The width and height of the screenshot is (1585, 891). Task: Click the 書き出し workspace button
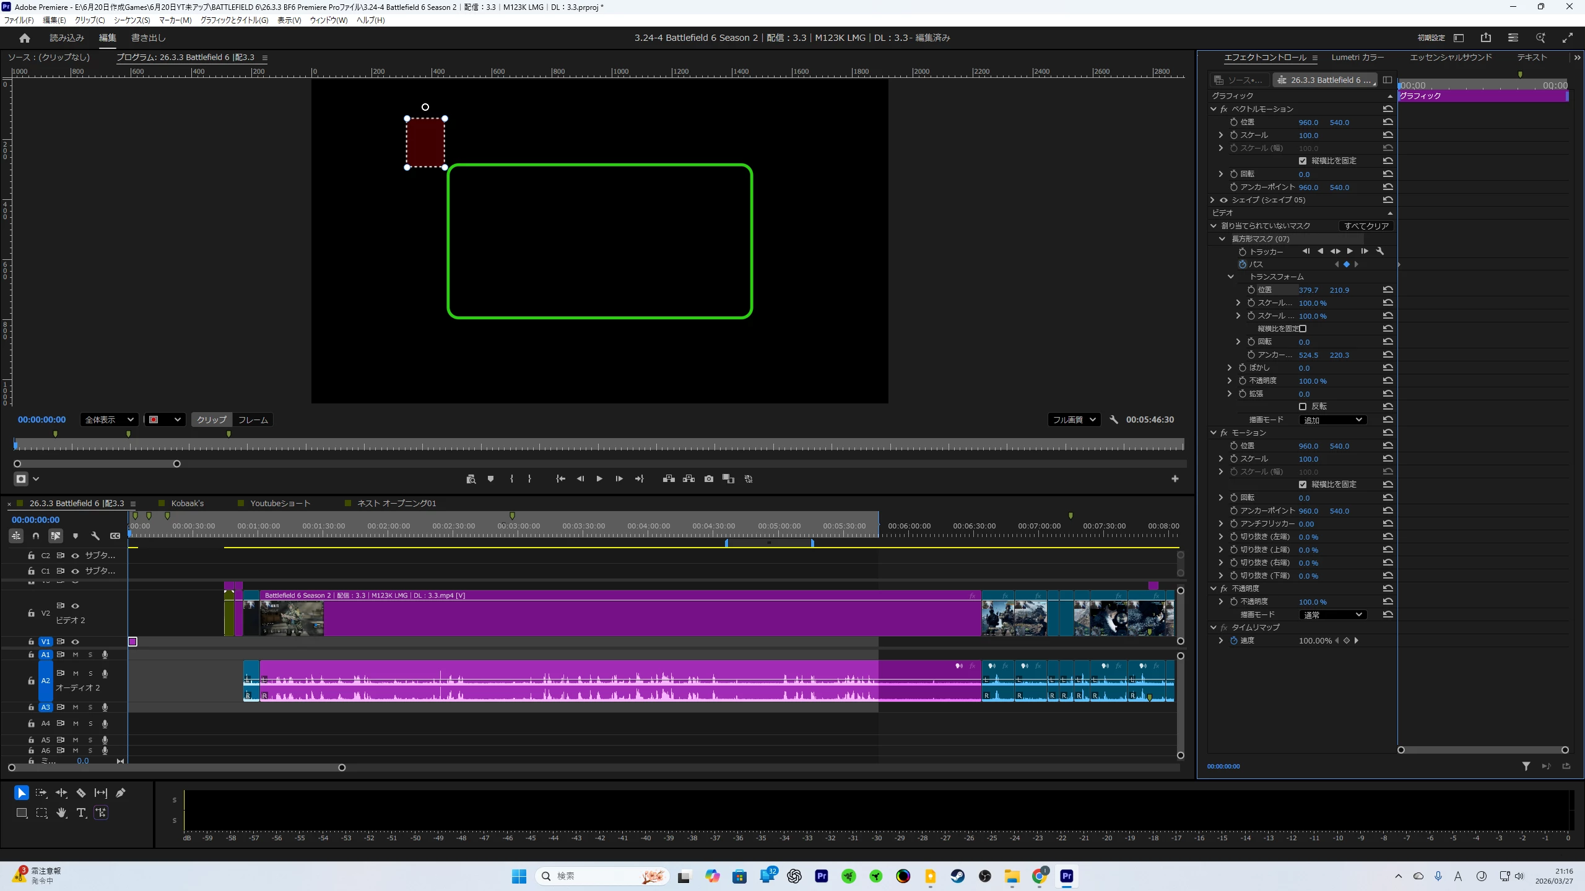coord(149,38)
